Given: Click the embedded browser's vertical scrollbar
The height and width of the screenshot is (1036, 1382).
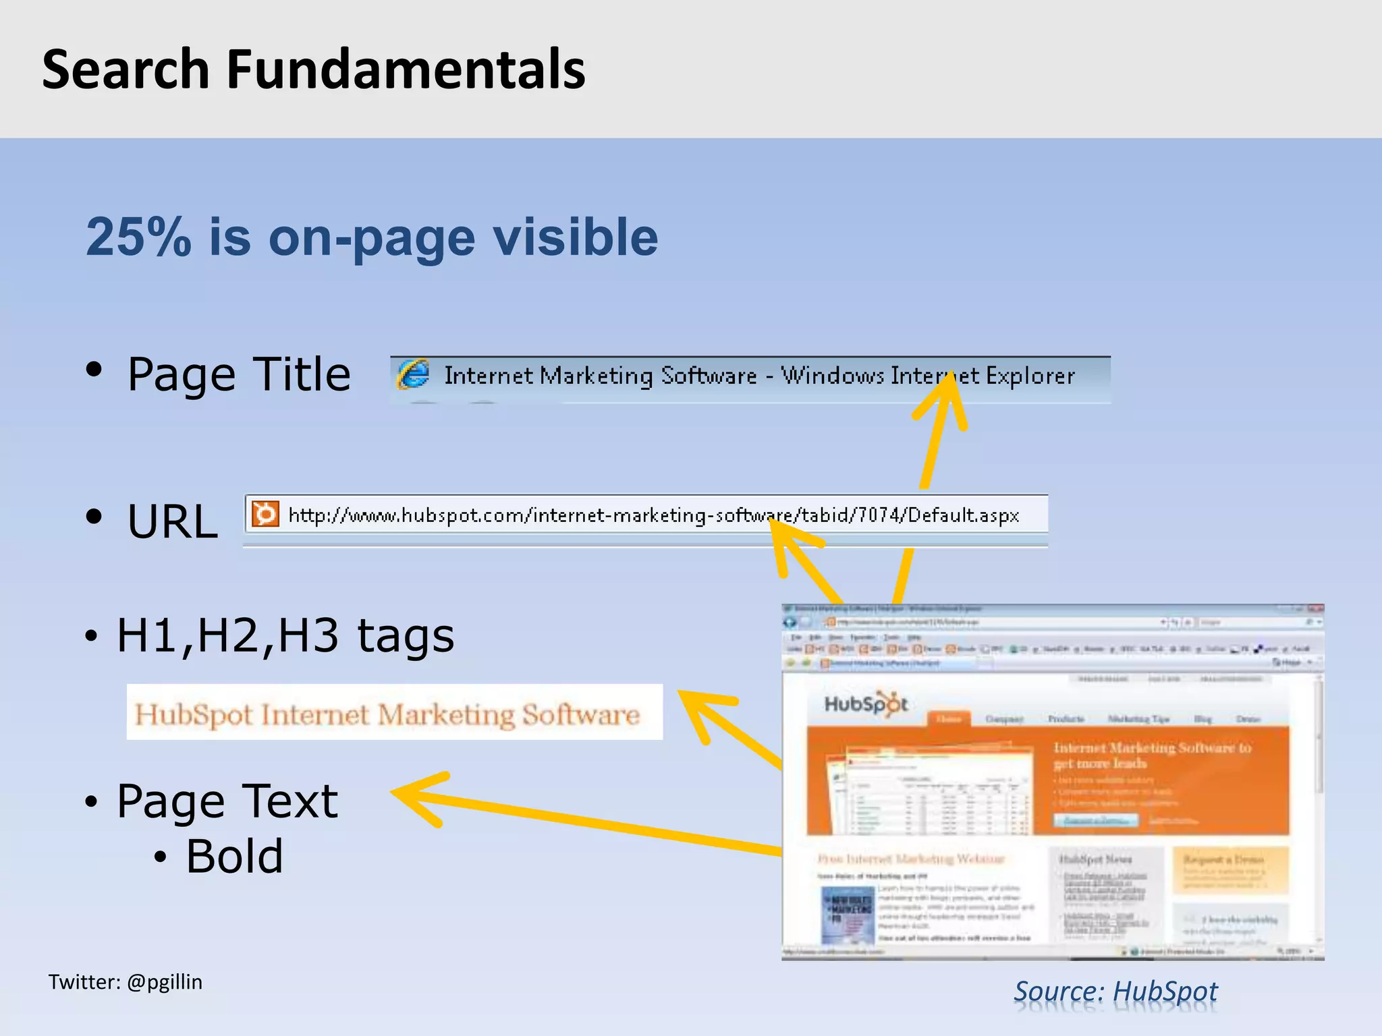Looking at the screenshot, I should 1319,809.
